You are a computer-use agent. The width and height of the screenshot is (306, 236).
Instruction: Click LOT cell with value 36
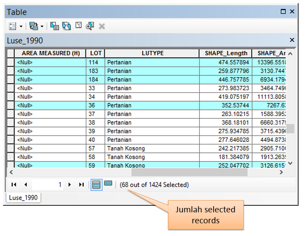(95, 105)
